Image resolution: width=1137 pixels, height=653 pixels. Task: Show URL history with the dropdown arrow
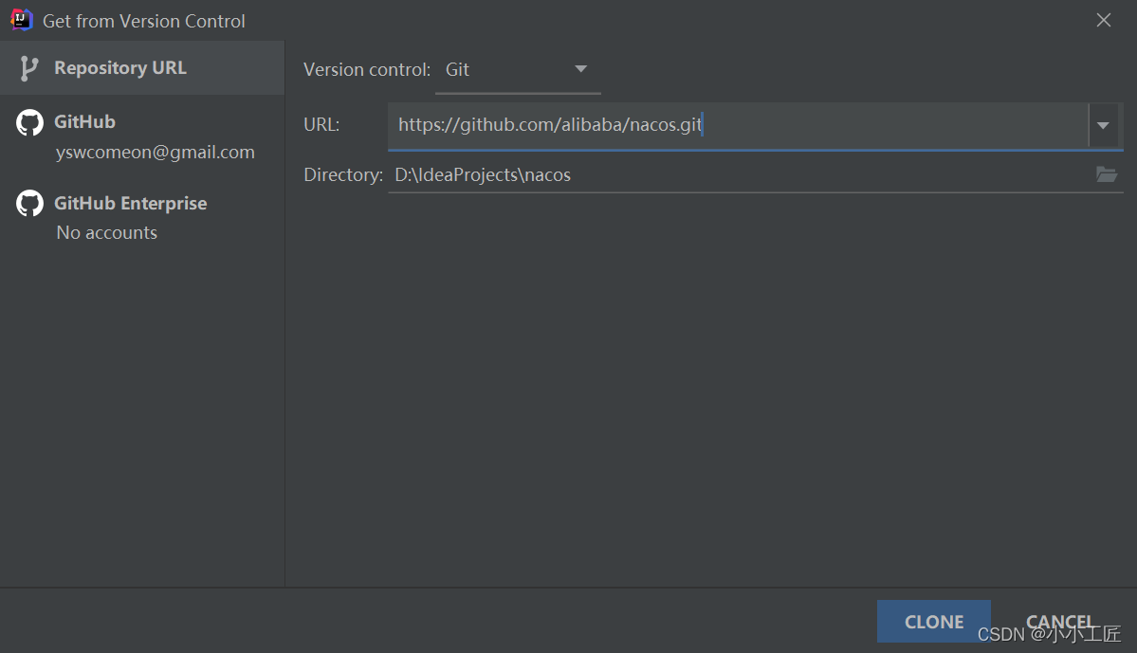click(1104, 126)
